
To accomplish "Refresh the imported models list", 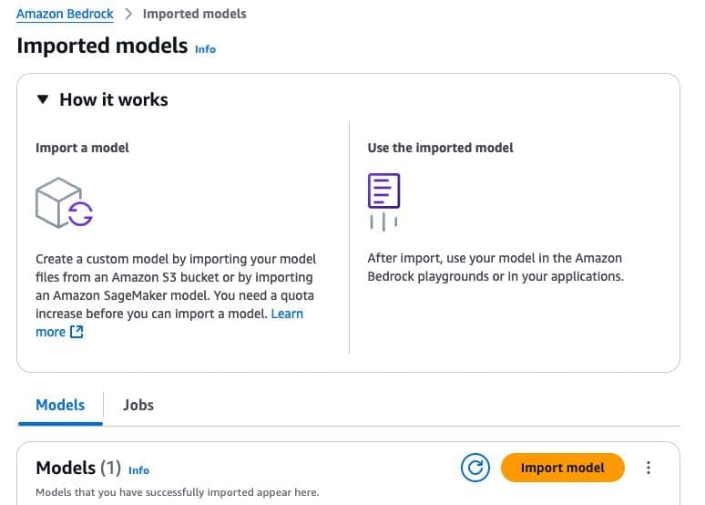I will pyautogui.click(x=475, y=469).
